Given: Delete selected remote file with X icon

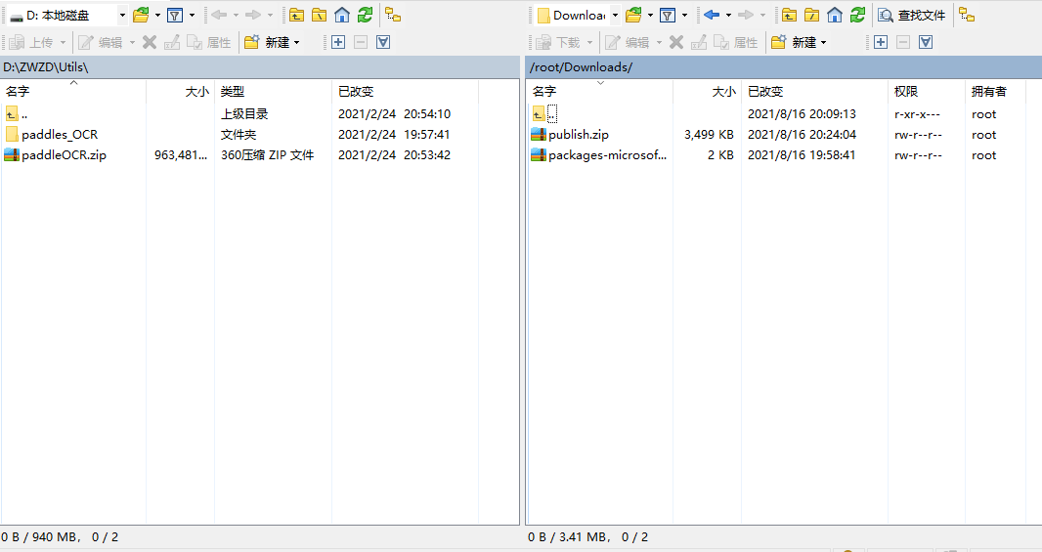Looking at the screenshot, I should click(x=676, y=43).
